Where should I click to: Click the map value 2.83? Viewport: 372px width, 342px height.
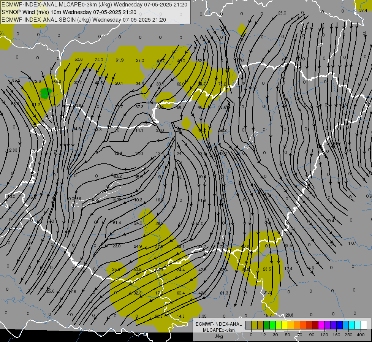13,150
